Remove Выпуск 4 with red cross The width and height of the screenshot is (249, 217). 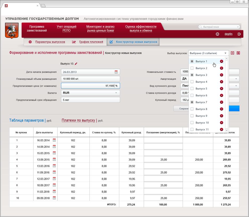tap(222, 82)
